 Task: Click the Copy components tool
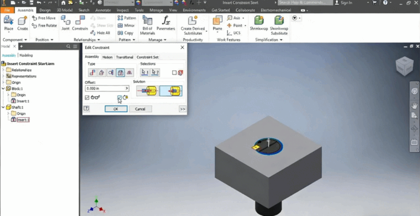tap(125, 33)
